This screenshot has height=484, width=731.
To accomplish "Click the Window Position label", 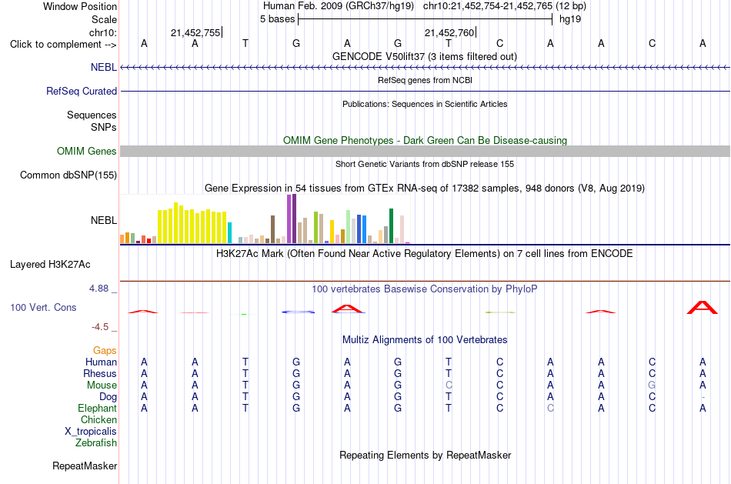I will 80,6.
